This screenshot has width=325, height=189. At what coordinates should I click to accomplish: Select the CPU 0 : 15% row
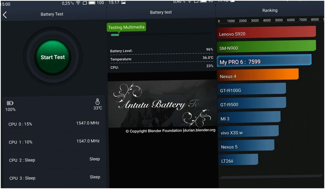pyautogui.click(x=54, y=124)
